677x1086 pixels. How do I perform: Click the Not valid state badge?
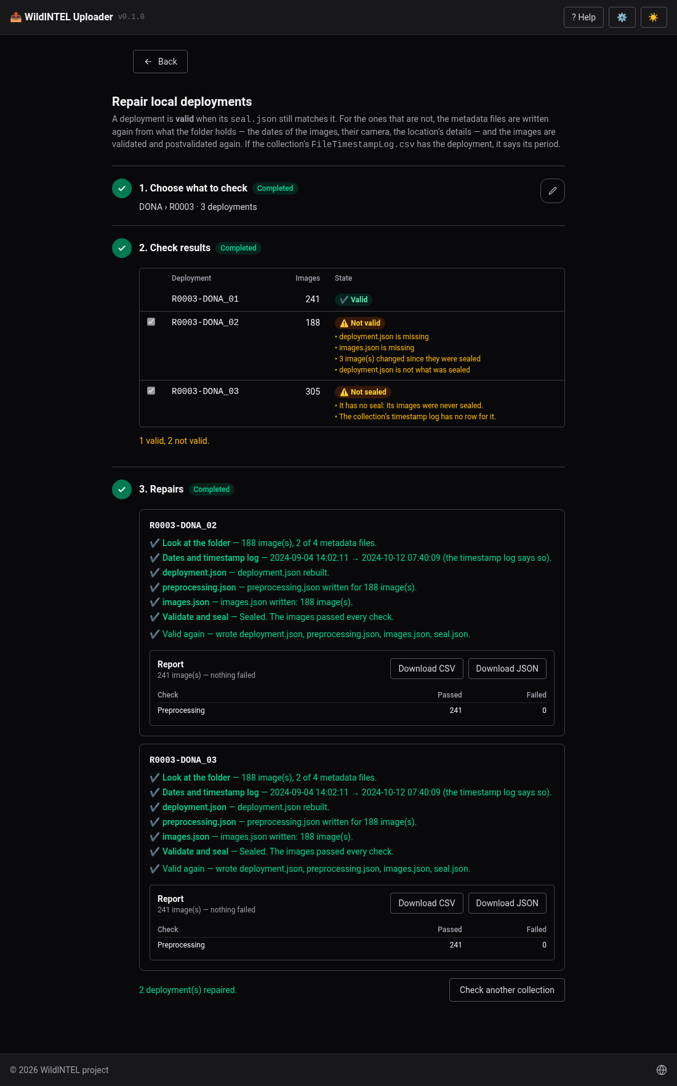(x=360, y=323)
